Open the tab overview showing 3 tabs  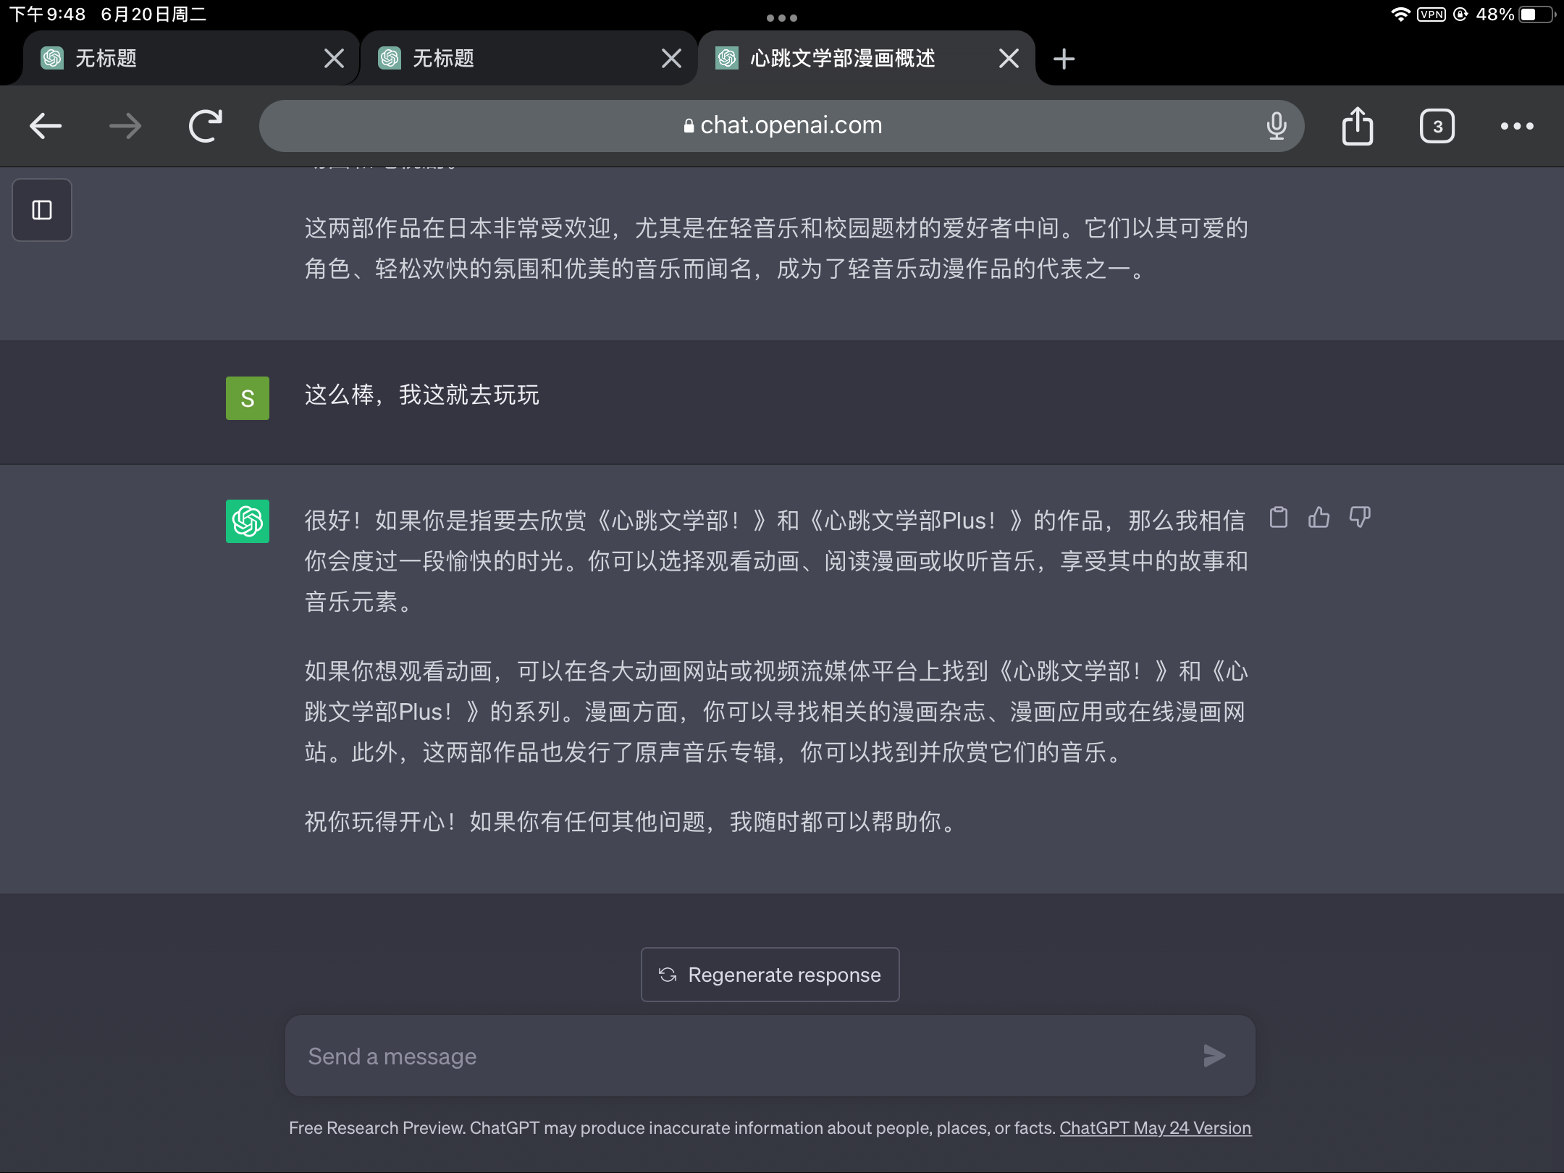1437,125
